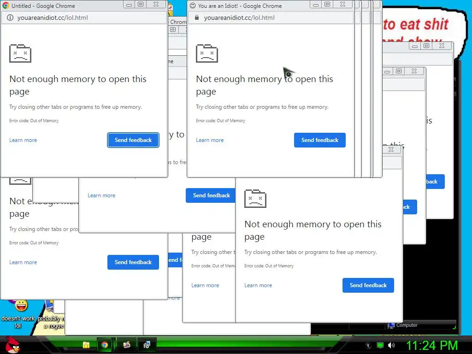The image size is (472, 354).
Task: Select the Chrome icon on the taskbar
Action: point(105,345)
